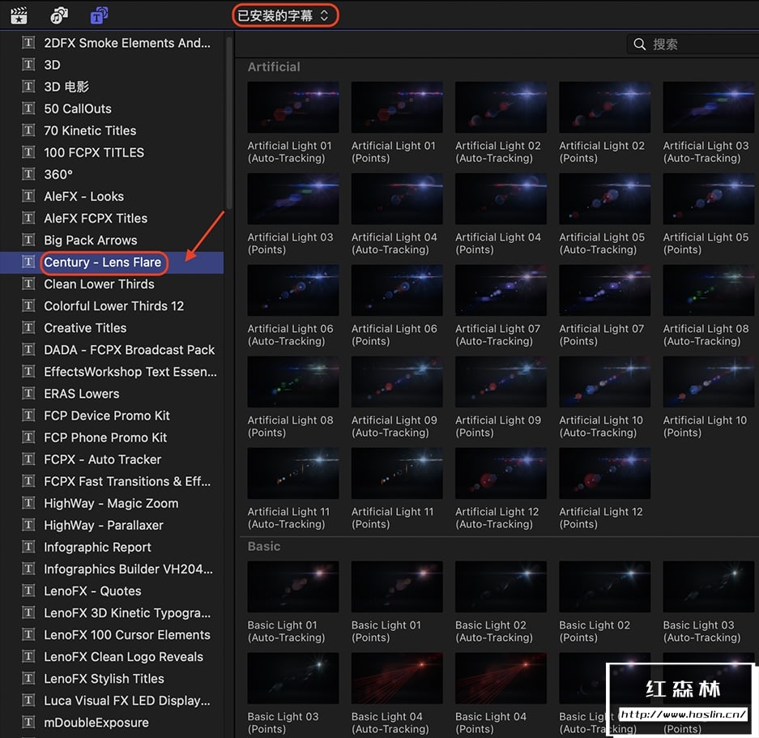
Task: Select Artificial Light 06 (Auto-Tracking) thumbnail
Action: (293, 290)
